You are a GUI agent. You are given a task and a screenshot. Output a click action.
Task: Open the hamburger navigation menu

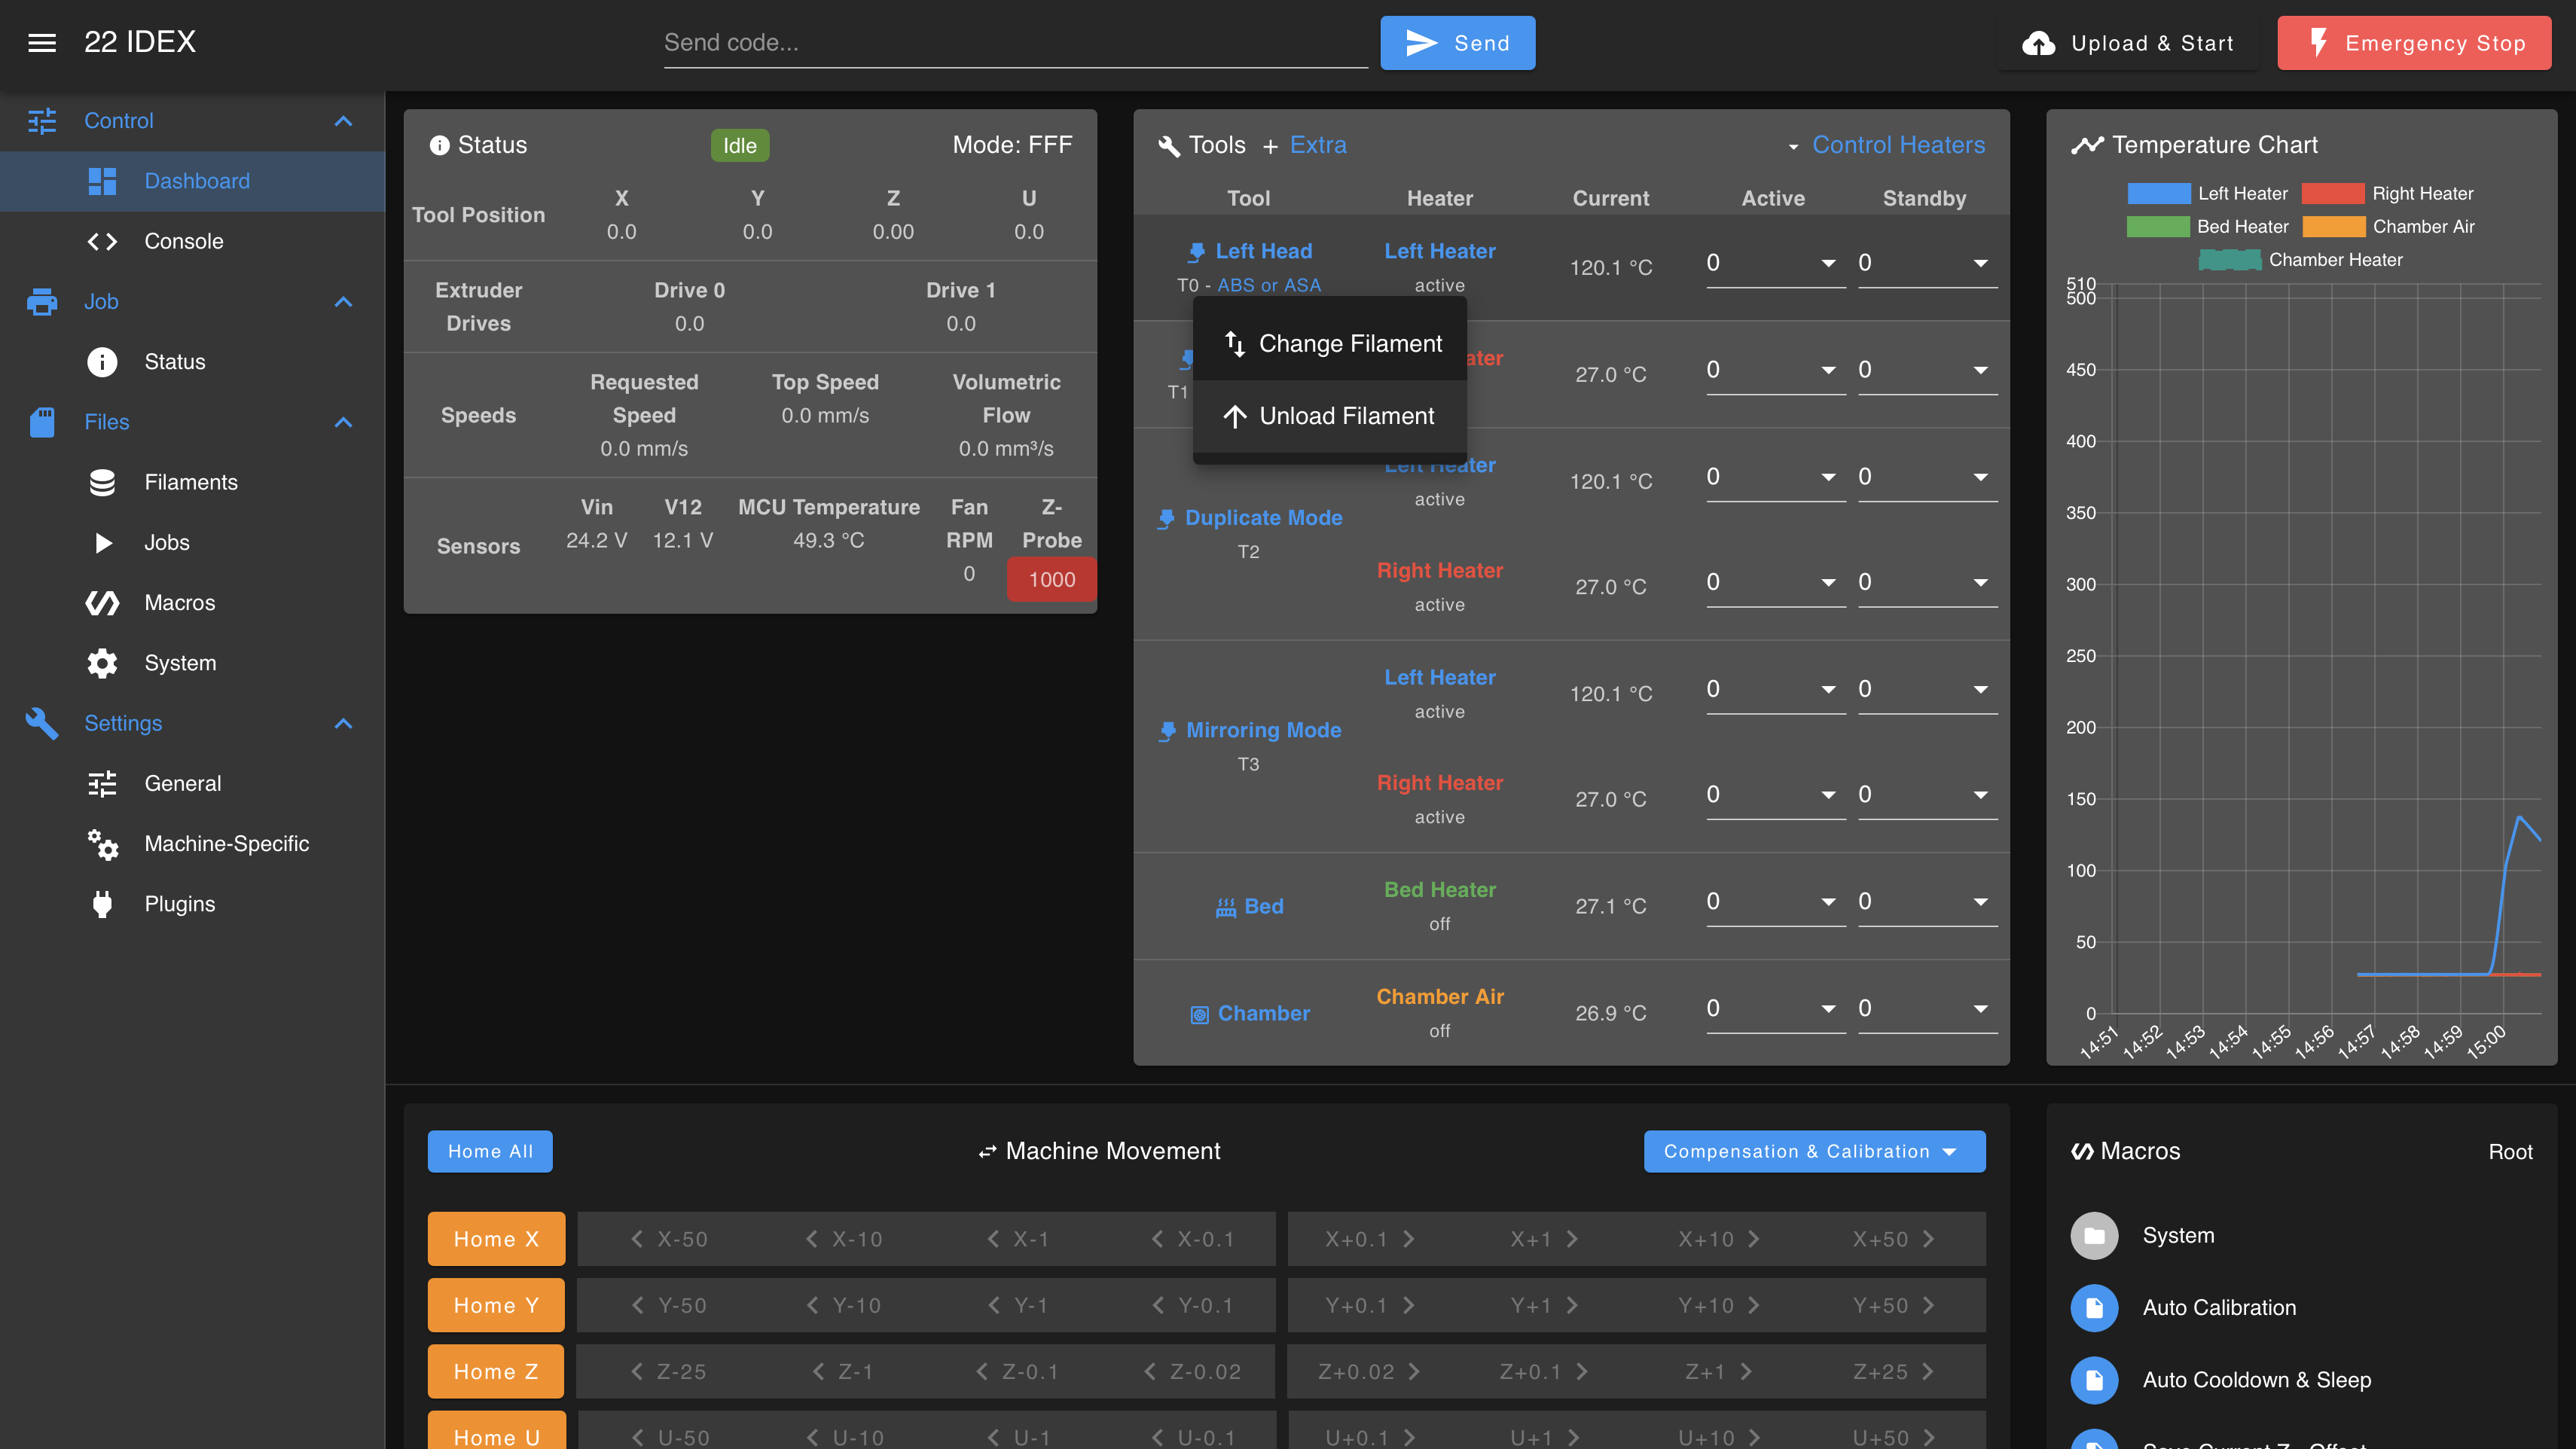pyautogui.click(x=42, y=42)
